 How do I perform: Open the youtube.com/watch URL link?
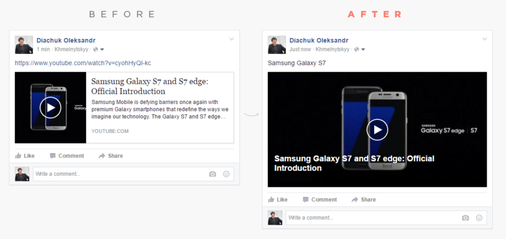[x=83, y=63]
